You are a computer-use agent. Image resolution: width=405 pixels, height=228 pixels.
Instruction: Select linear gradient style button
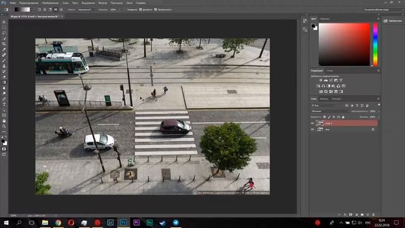pyautogui.click(x=39, y=9)
